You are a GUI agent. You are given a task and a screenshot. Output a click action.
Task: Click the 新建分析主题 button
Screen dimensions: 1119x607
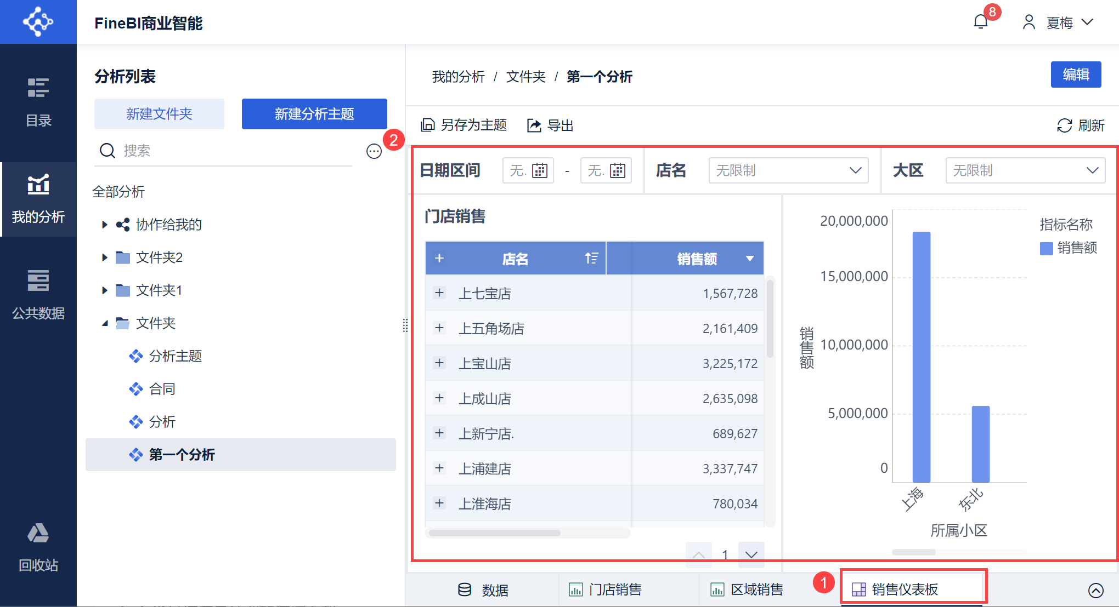click(314, 114)
